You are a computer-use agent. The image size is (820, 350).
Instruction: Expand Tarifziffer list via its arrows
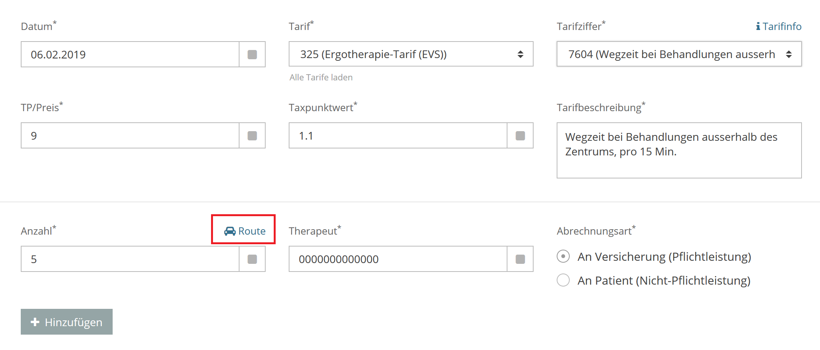(789, 54)
